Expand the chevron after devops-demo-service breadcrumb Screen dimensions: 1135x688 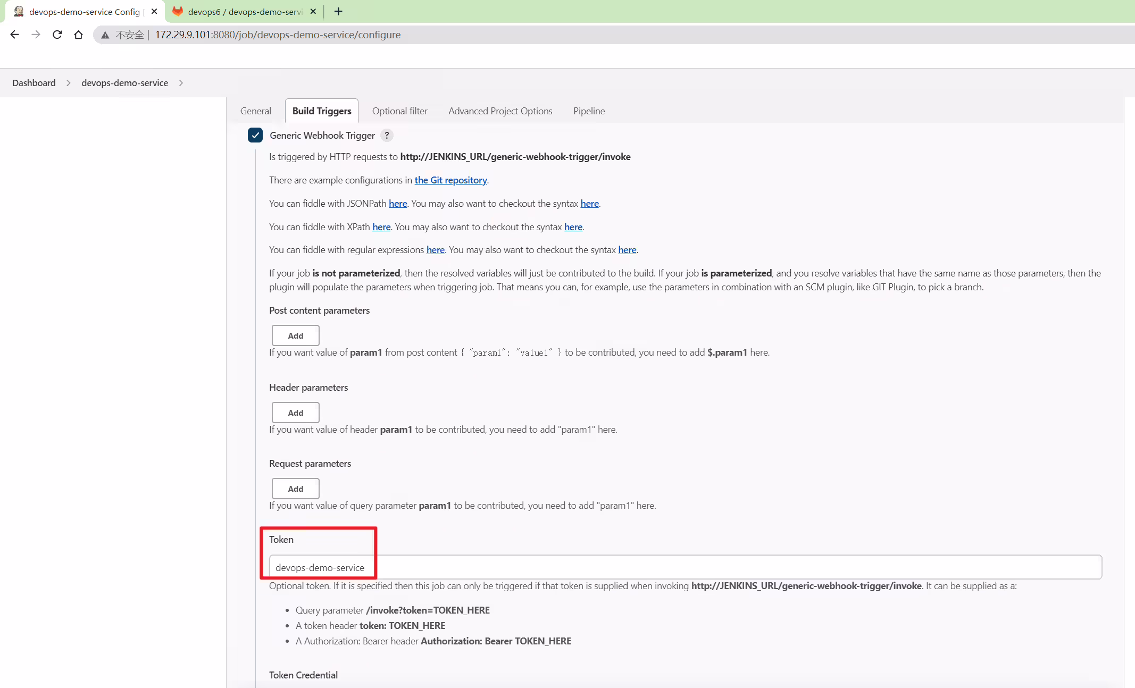181,83
